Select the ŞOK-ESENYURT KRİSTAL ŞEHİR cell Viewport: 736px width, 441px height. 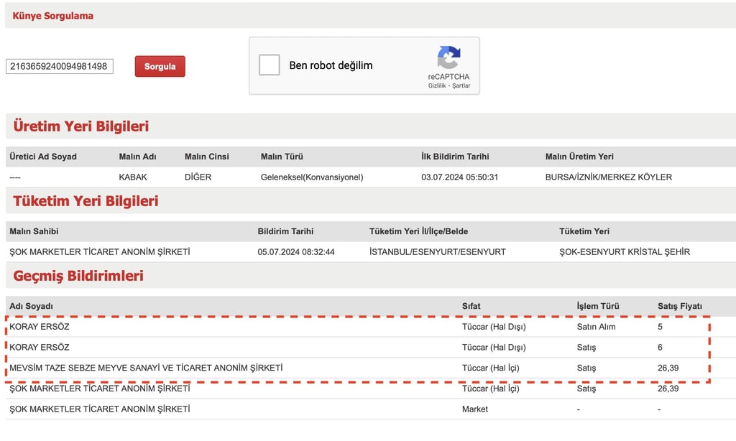pos(625,252)
